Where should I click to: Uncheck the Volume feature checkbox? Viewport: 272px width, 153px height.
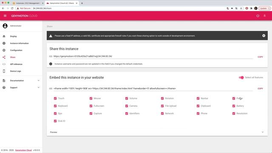click(127, 98)
